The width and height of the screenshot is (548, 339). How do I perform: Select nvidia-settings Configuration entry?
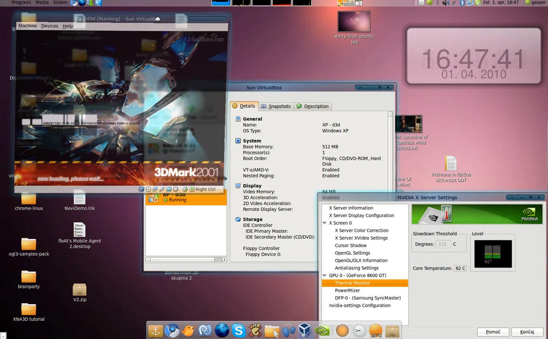360,306
